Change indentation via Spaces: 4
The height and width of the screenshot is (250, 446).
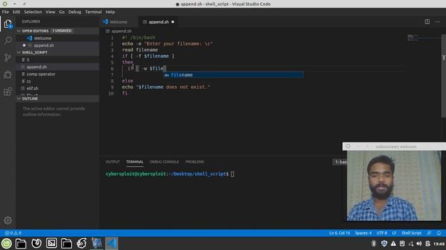point(363,233)
